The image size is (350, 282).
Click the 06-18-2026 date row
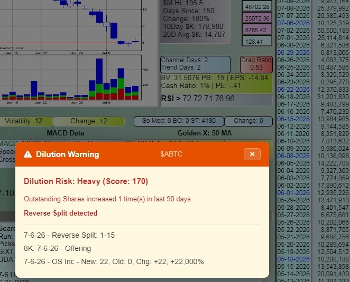click(293, 97)
